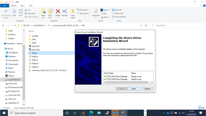Expand the Open dropdown arrow
This screenshot has width=206, height=116.
click(109, 10)
